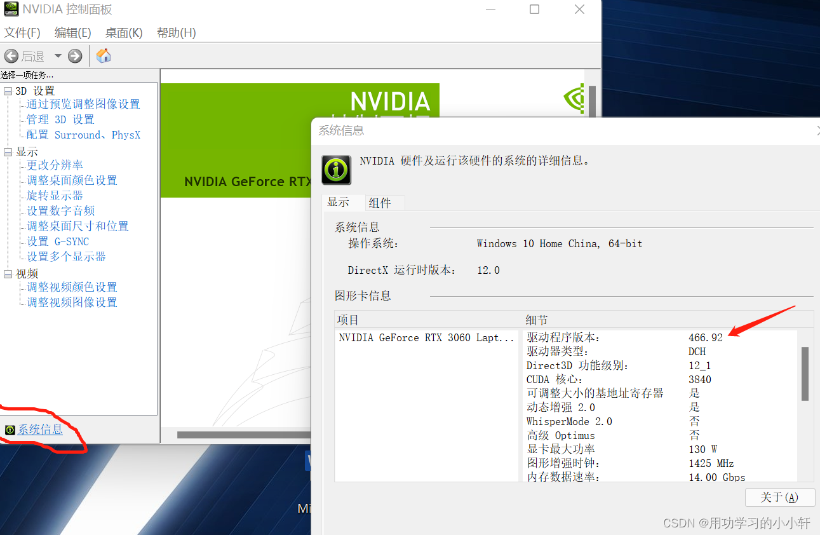Collapse the 显示 tree node

pos(8,152)
